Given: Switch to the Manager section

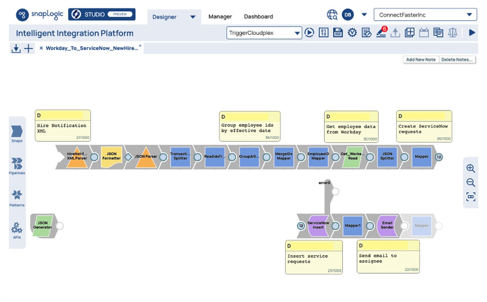Looking at the screenshot, I should pyautogui.click(x=220, y=17).
